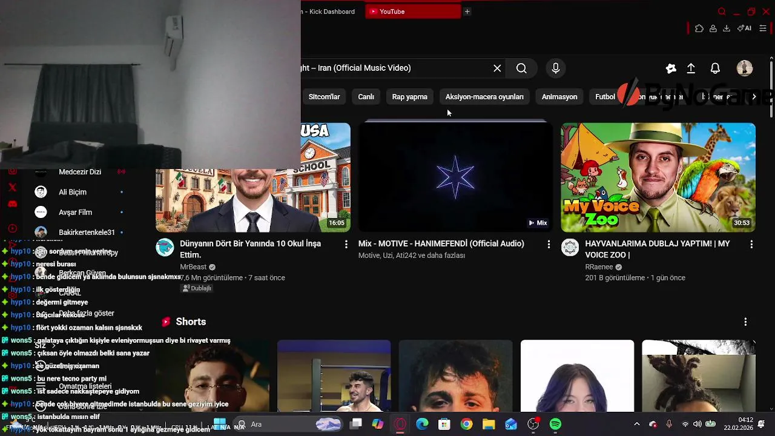Open the volume speaker tray icon
The height and width of the screenshot is (436, 775).
(697, 424)
